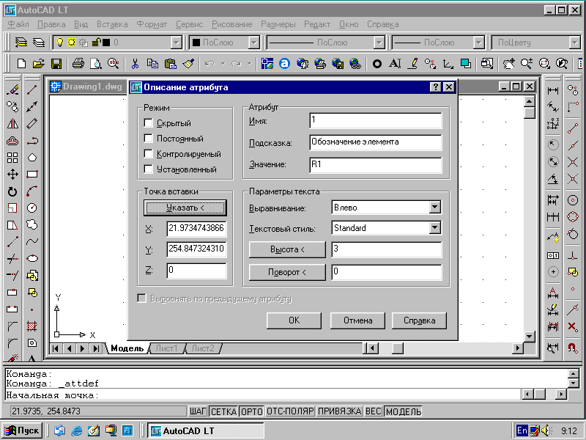The image size is (586, 440).
Task: Switch to the Лист1 tab
Action: (167, 348)
